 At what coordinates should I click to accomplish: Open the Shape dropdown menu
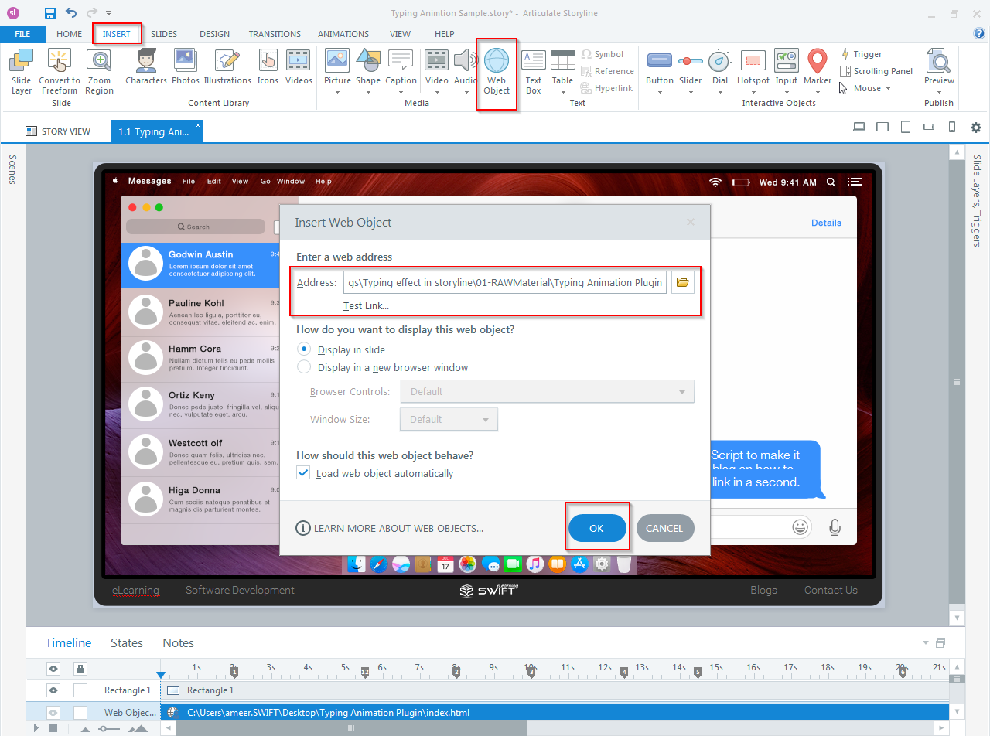click(x=368, y=92)
